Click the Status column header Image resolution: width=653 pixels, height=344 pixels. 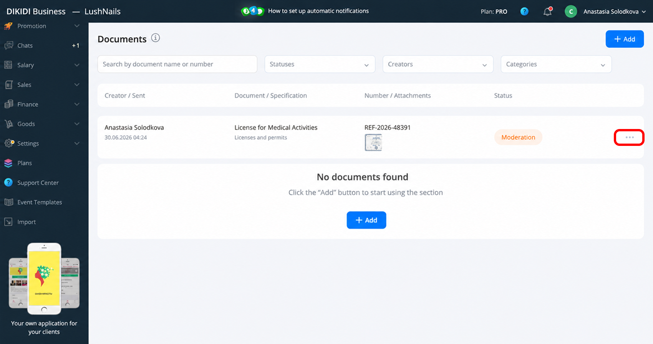click(x=503, y=96)
